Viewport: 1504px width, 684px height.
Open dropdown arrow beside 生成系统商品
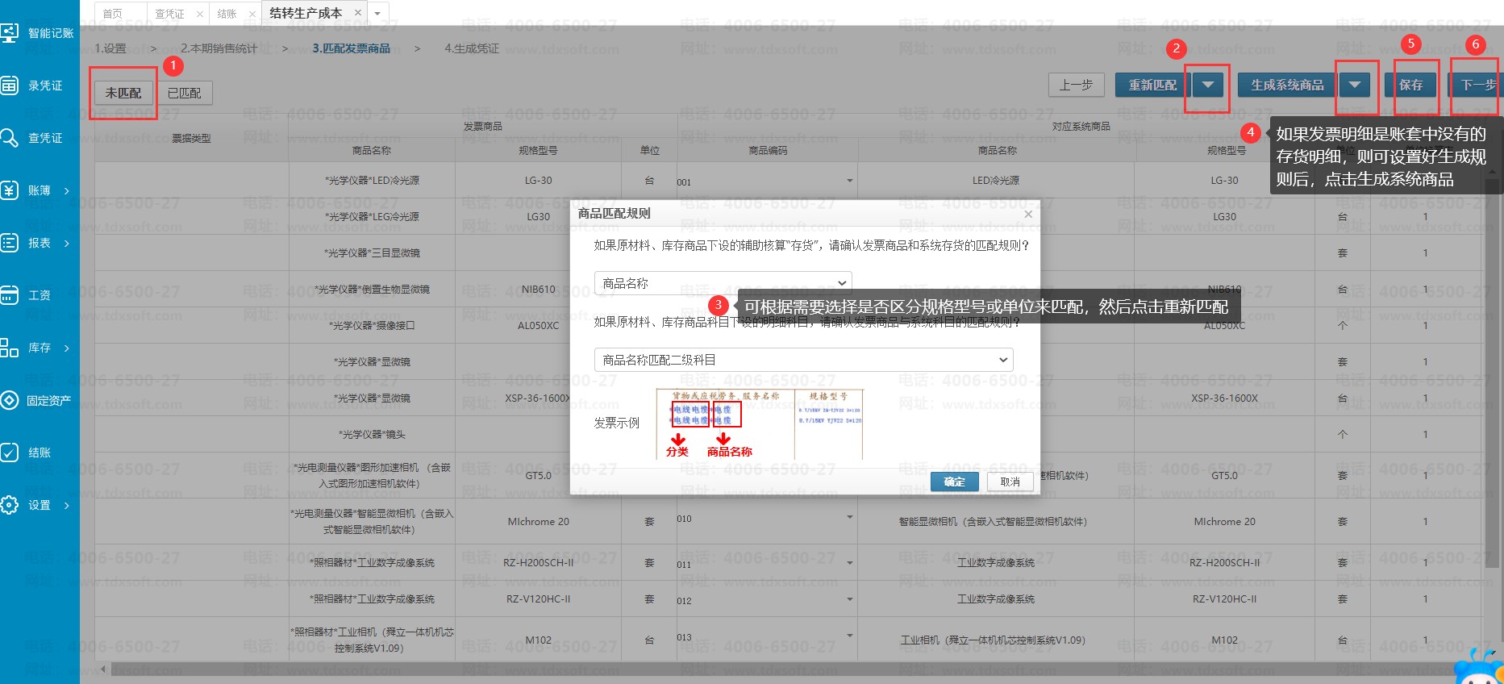point(1355,85)
